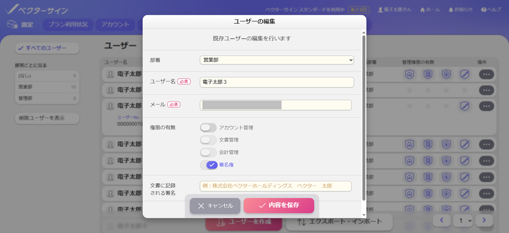Screen dimensions: 509x233
Task: Go to previous page arrow
Action: (442, 220)
